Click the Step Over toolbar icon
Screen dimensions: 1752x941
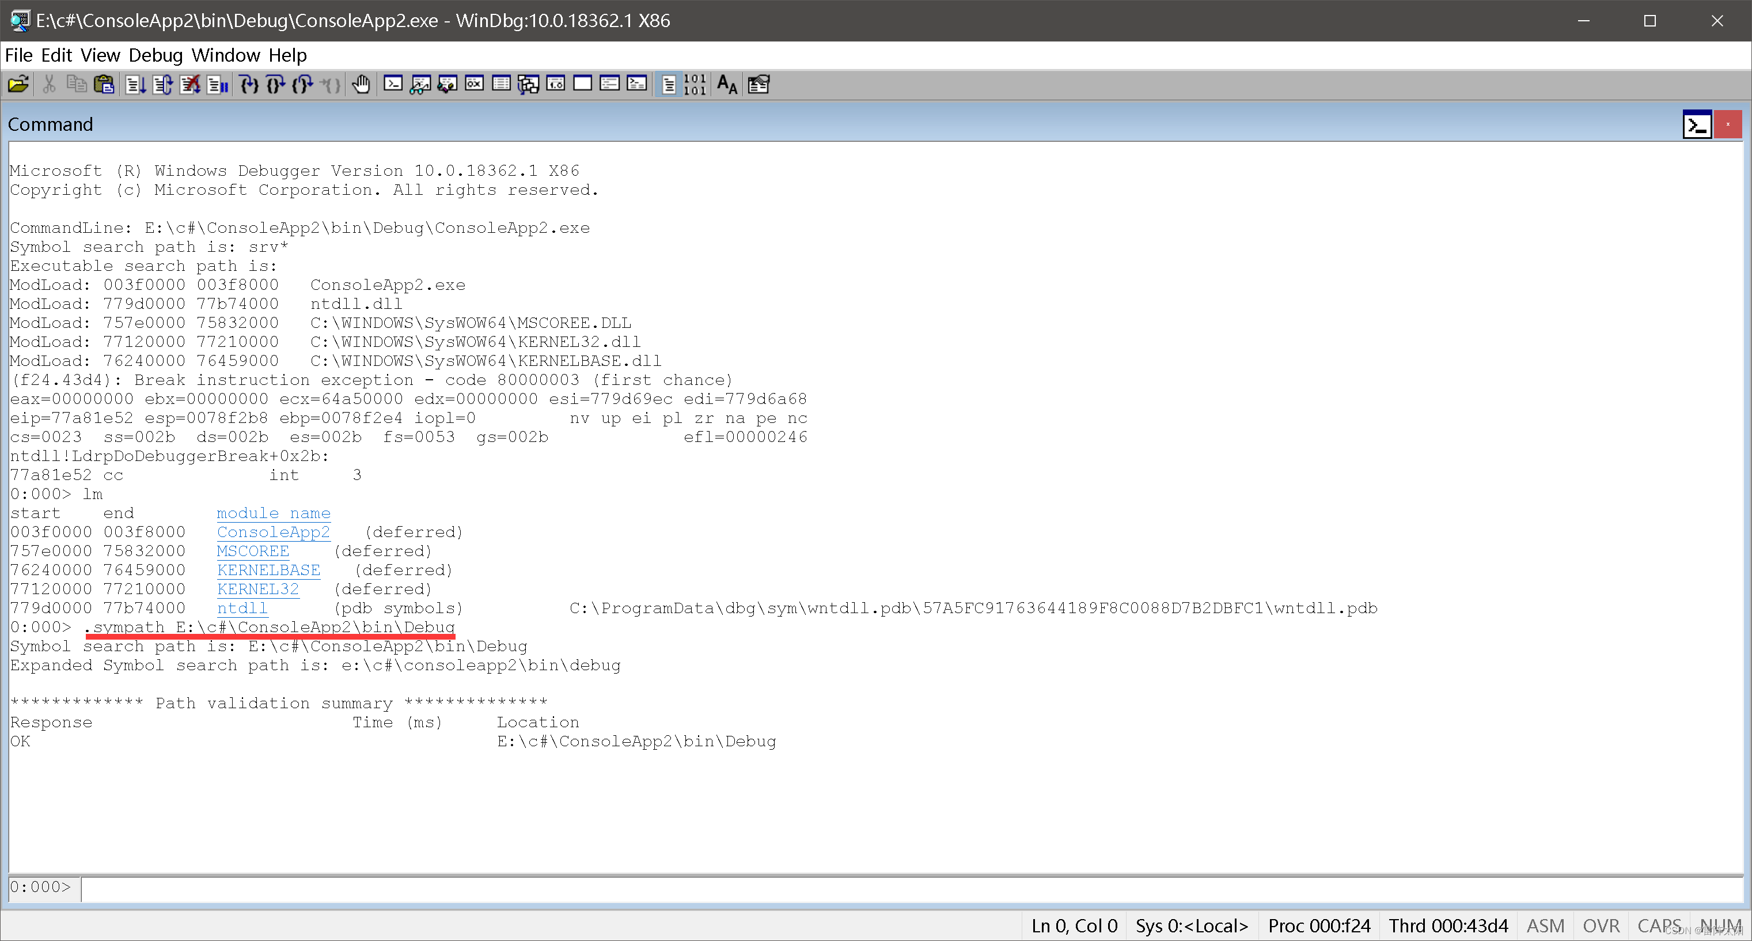[x=275, y=84]
